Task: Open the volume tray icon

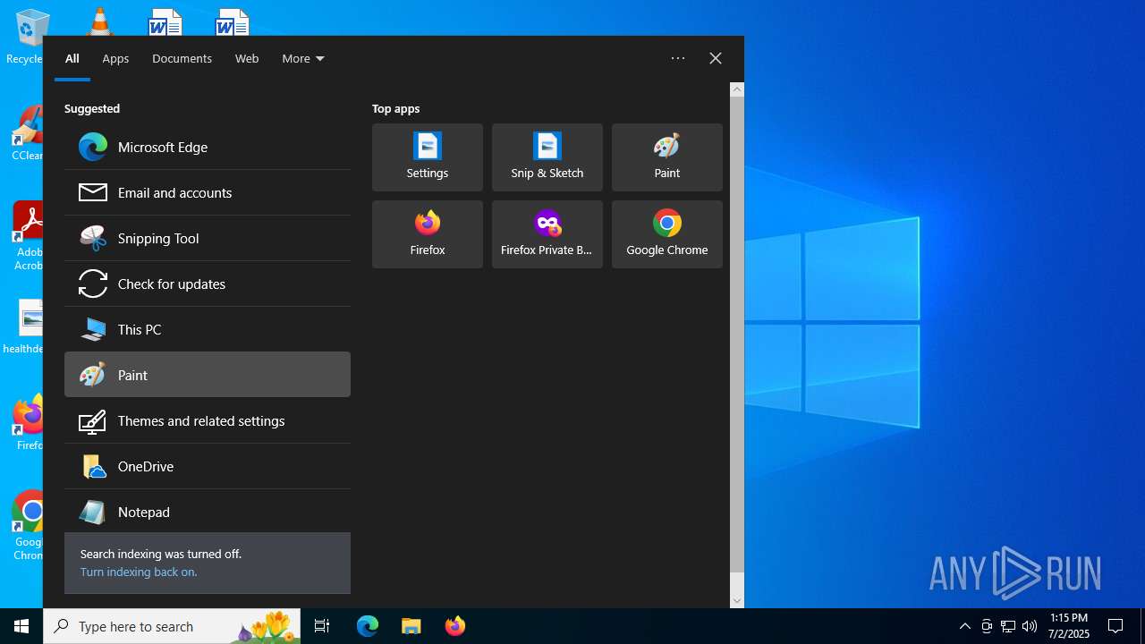Action: click(1030, 626)
